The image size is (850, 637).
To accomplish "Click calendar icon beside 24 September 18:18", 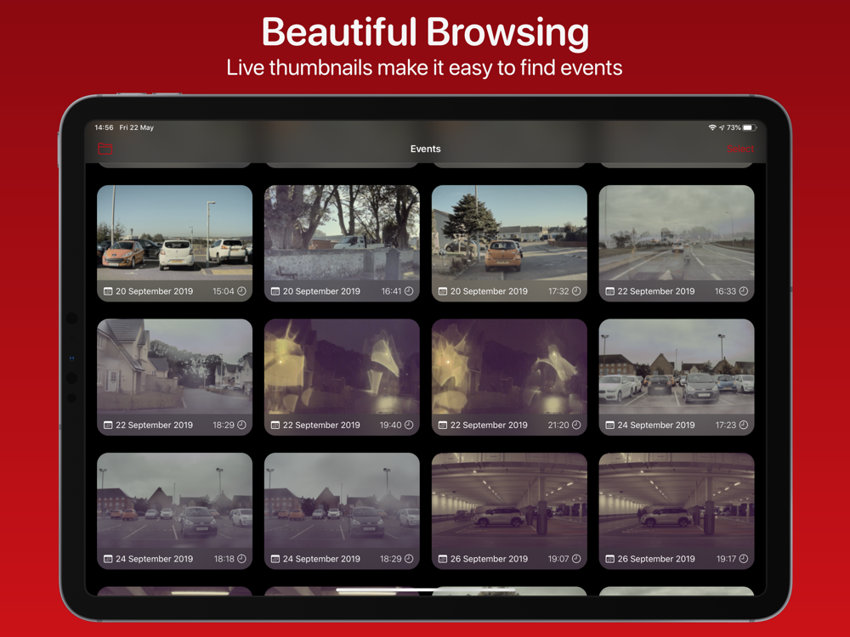I will [108, 559].
